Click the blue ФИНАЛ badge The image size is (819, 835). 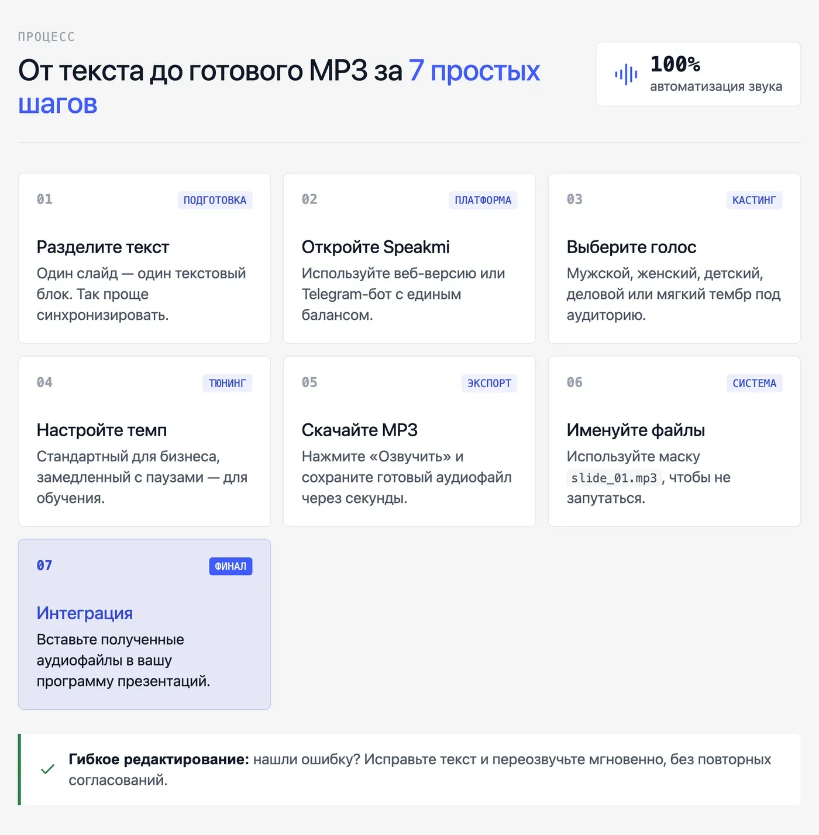(x=230, y=566)
